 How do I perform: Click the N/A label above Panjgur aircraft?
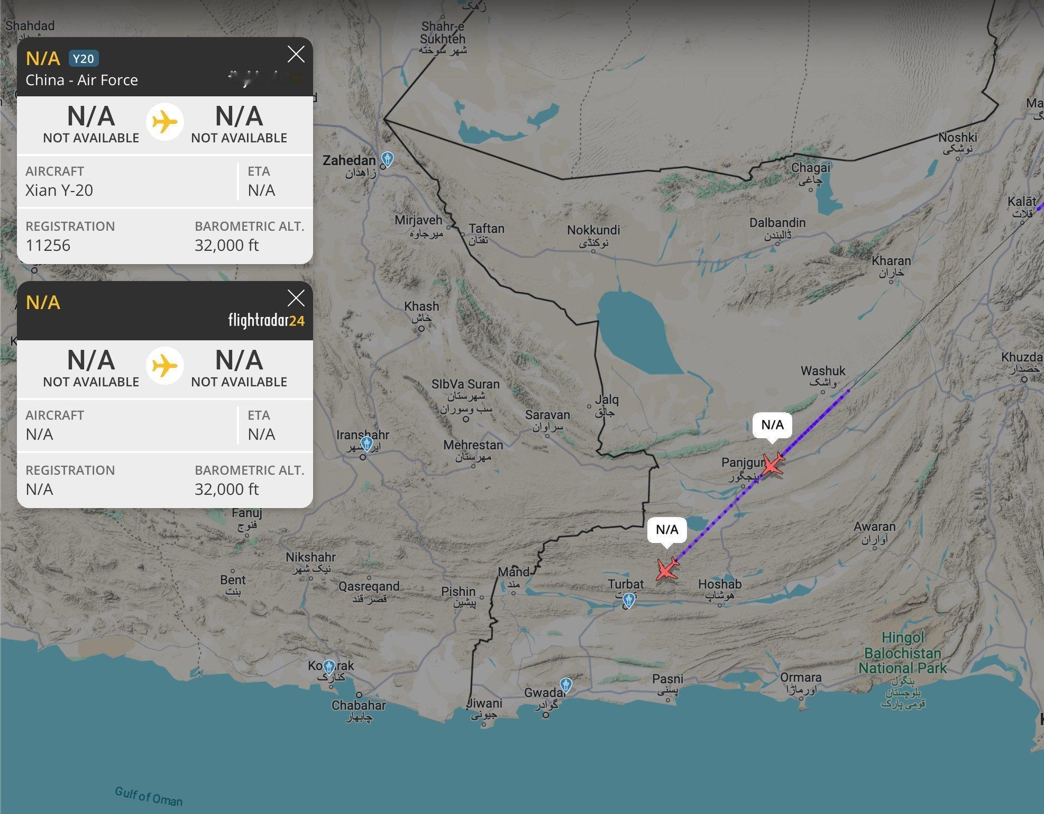click(772, 425)
